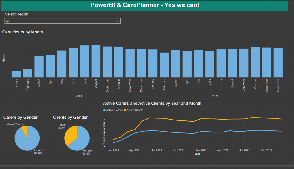This screenshot has height=169, width=294.
Task: Click the 'Apr 2022' line chart axis label
Action: [x=223, y=150]
